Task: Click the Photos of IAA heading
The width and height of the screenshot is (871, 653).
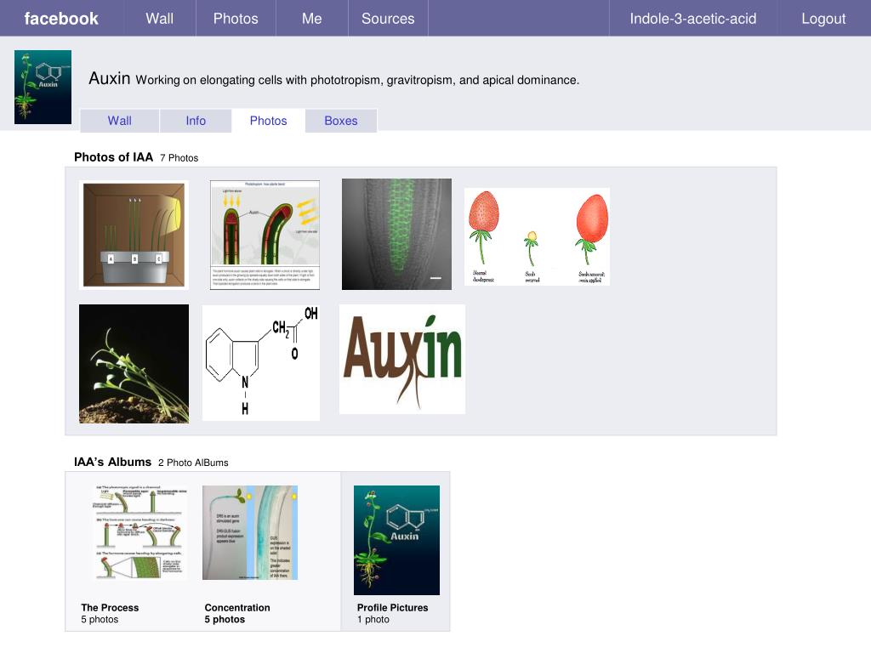Action: pos(113,157)
